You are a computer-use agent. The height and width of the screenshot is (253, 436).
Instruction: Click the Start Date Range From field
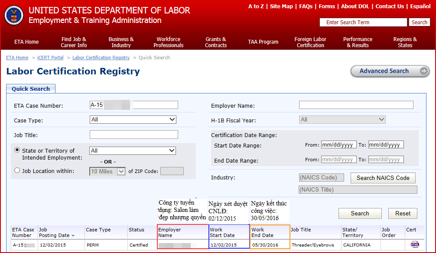[338, 145]
